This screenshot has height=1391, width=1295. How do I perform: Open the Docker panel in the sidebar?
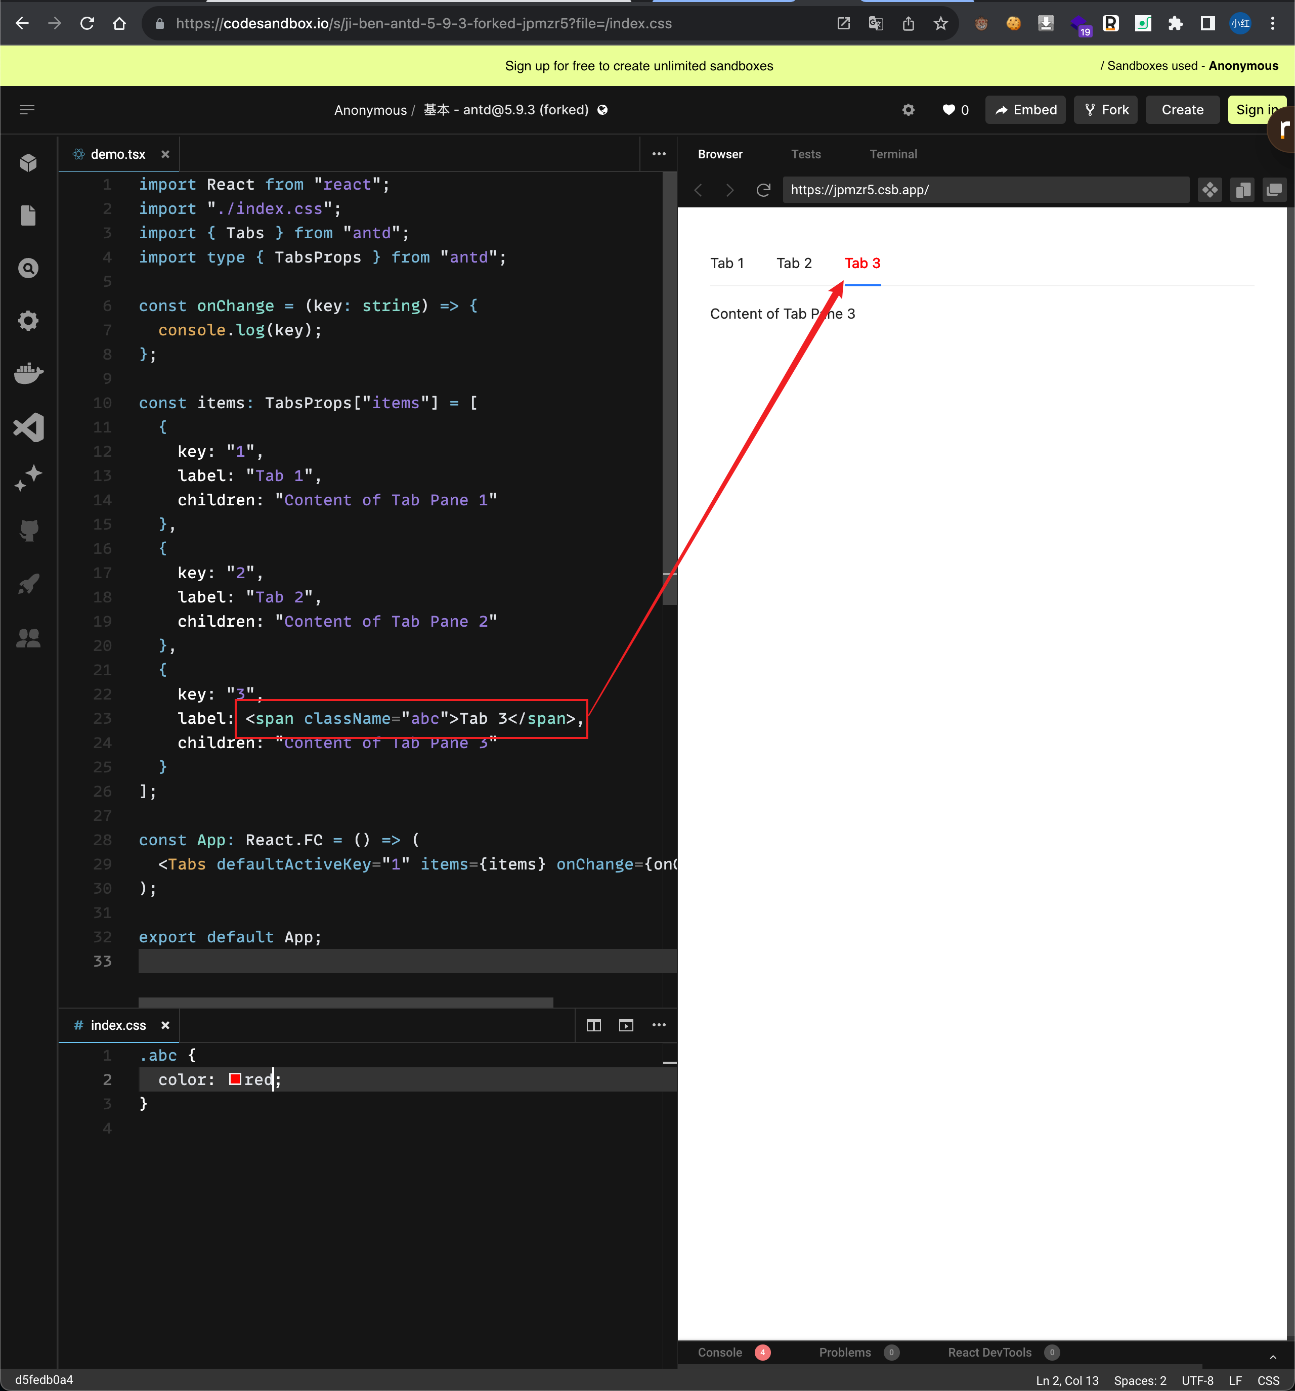point(28,372)
